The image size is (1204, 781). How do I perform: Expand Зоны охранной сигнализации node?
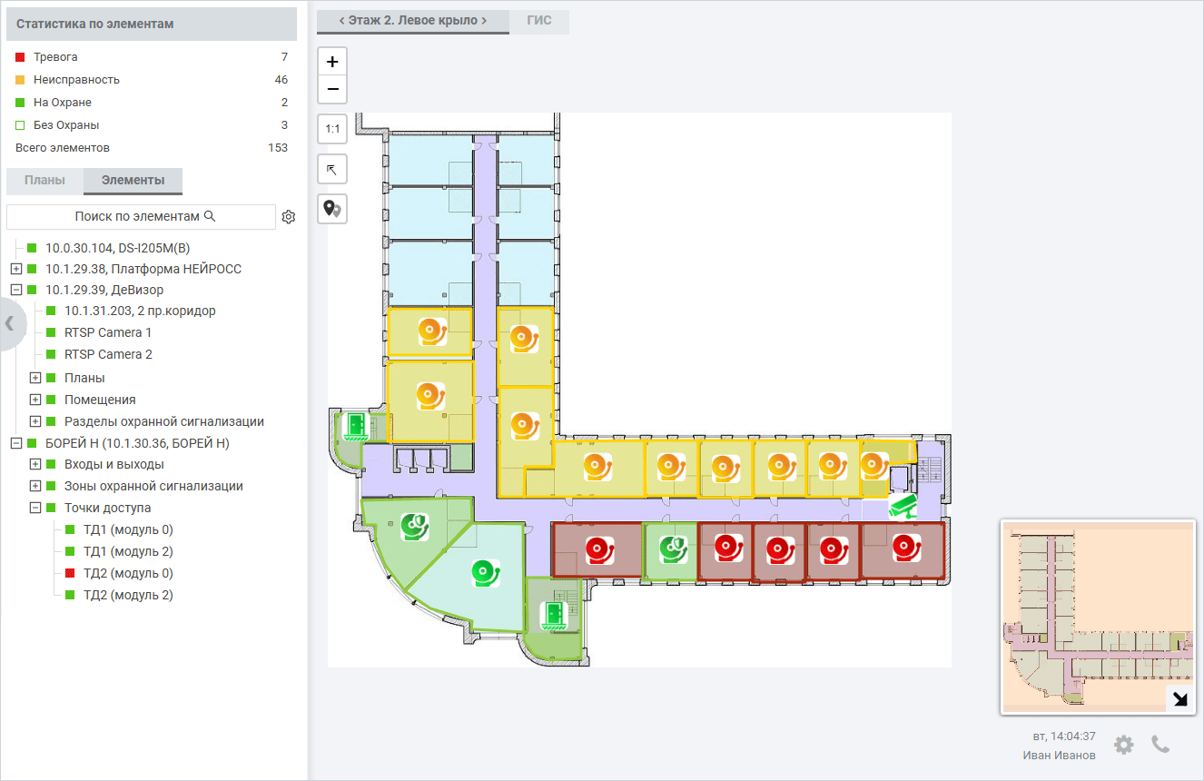tap(35, 487)
